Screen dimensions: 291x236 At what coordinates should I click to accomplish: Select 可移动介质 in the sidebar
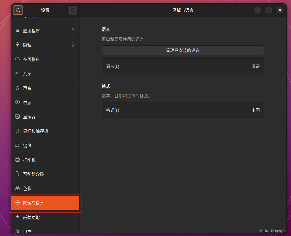click(x=45, y=174)
